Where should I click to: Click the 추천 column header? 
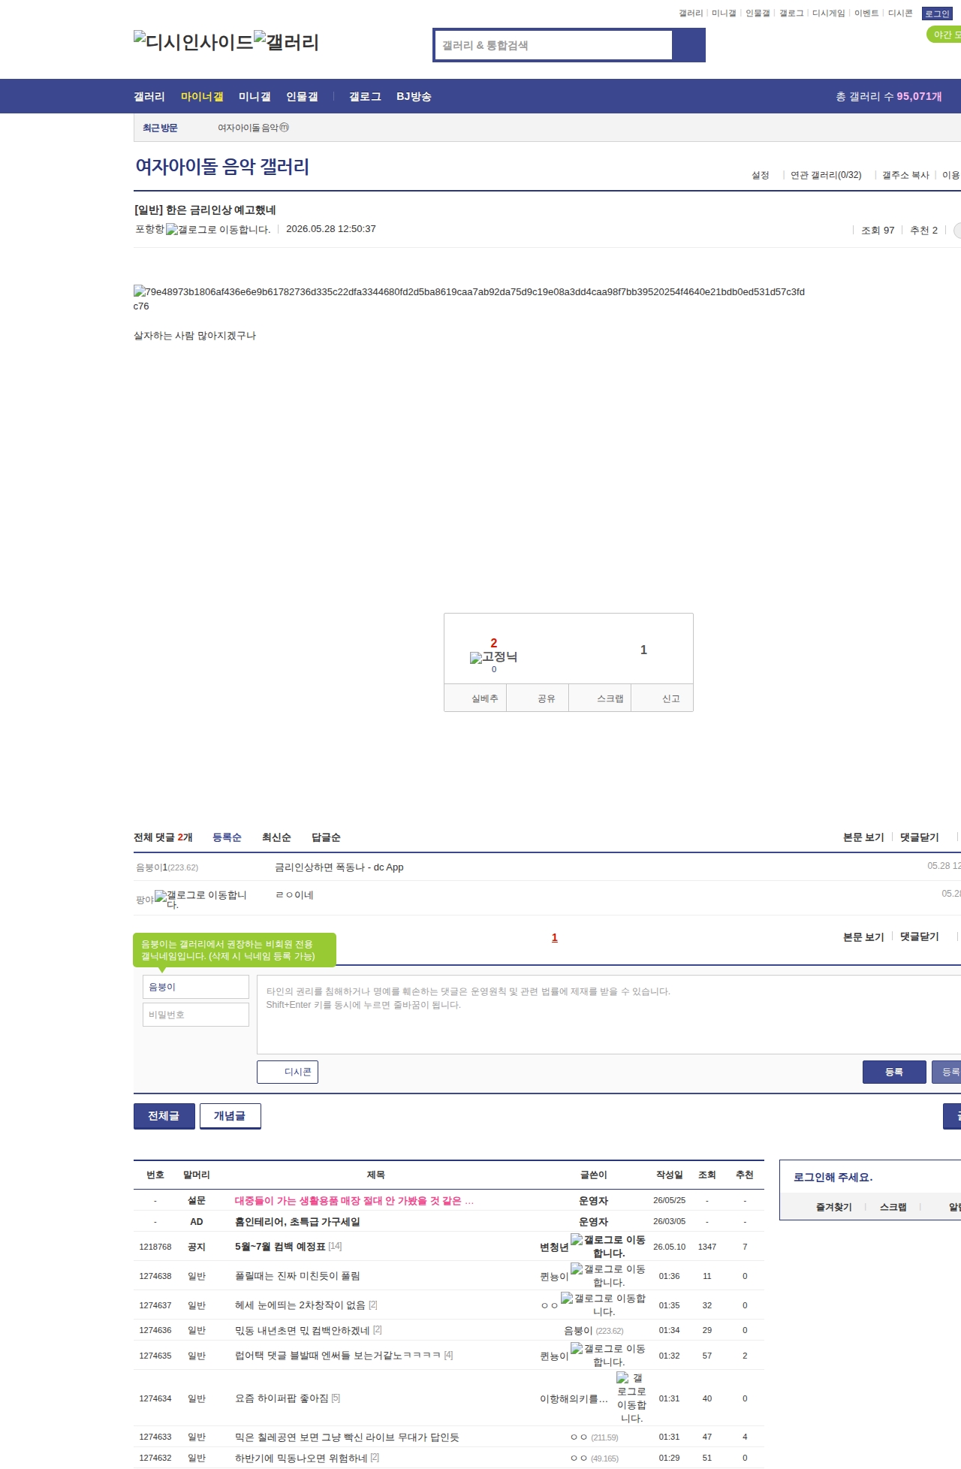pyautogui.click(x=745, y=1175)
